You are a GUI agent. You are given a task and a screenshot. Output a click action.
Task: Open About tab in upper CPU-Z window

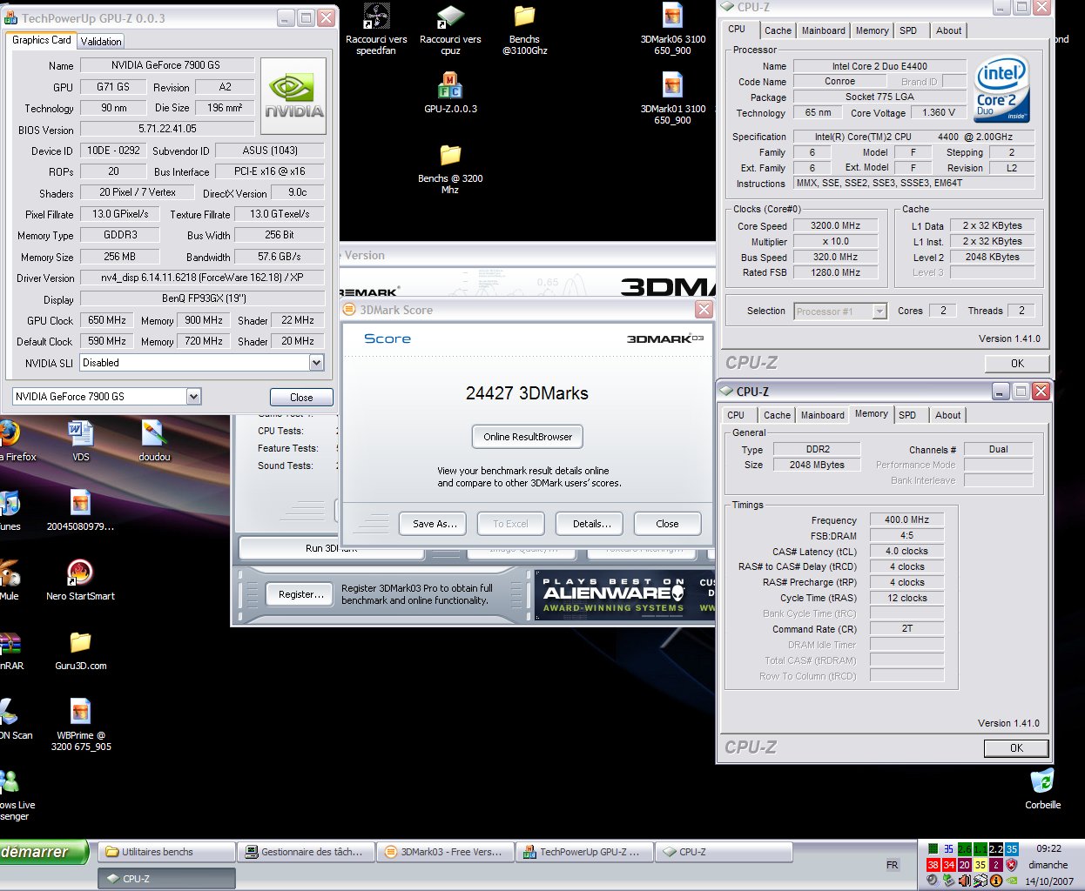pyautogui.click(x=948, y=30)
